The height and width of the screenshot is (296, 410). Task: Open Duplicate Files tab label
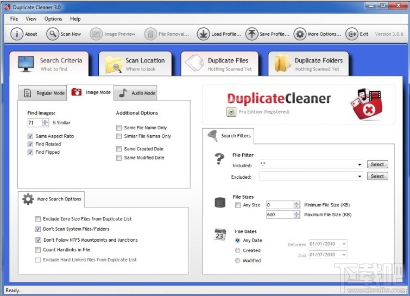click(x=228, y=61)
